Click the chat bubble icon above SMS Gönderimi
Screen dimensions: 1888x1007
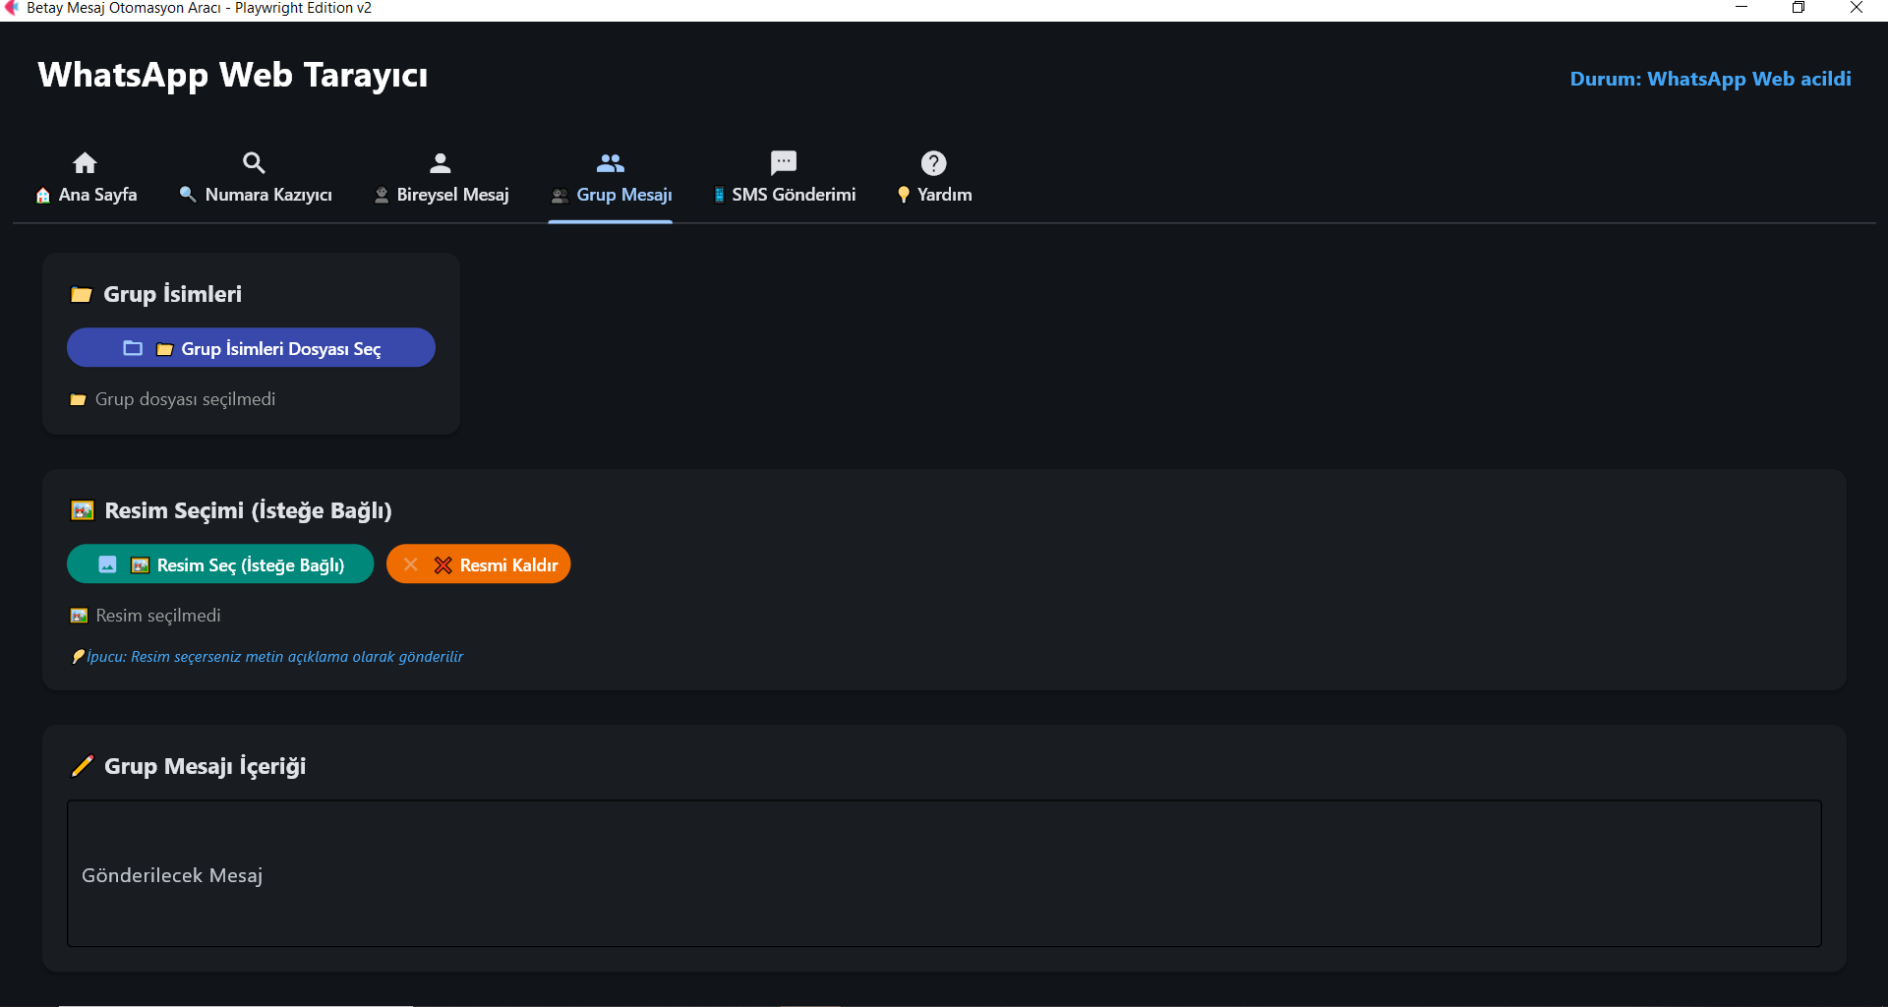pos(784,162)
